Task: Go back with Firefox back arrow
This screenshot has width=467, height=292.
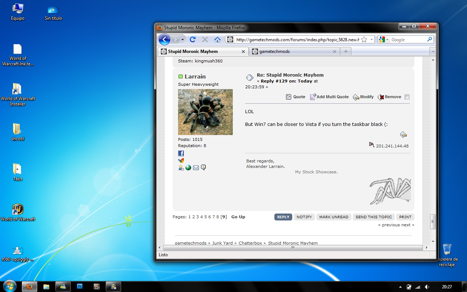Action: (165, 39)
